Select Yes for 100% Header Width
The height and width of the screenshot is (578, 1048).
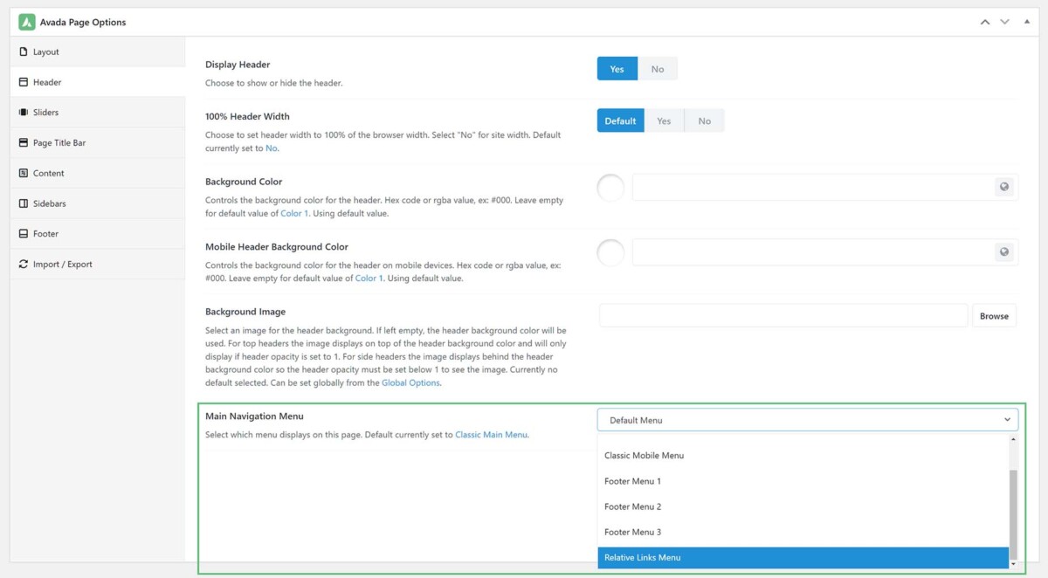coord(664,120)
